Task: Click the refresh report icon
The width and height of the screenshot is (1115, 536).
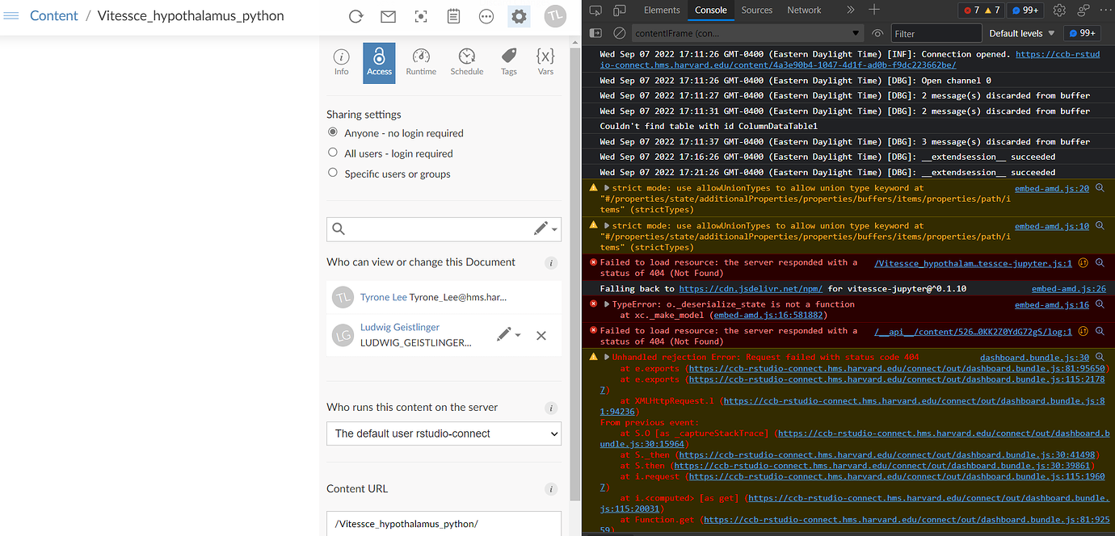Action: click(x=356, y=15)
